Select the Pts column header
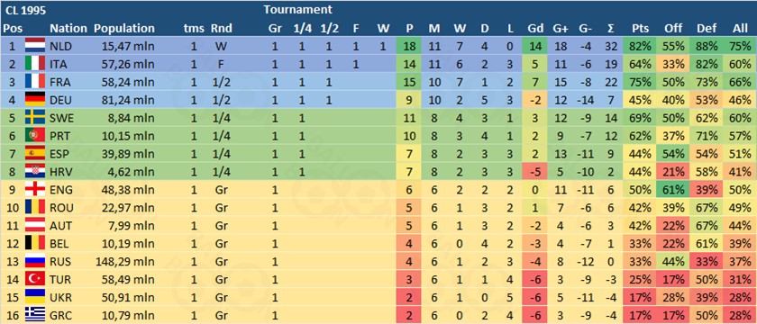This screenshot has height=324, width=757. [640, 29]
